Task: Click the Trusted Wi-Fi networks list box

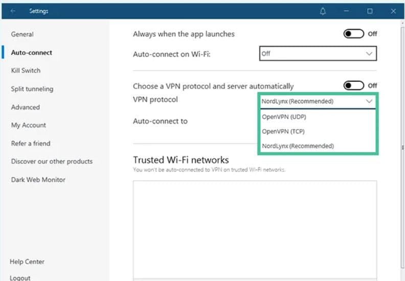Action: [x=255, y=230]
